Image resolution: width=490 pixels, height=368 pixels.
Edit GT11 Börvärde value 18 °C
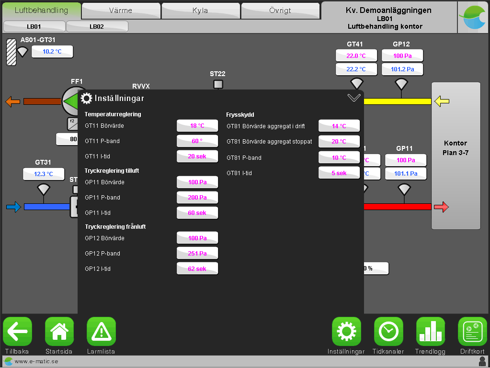pyautogui.click(x=197, y=126)
